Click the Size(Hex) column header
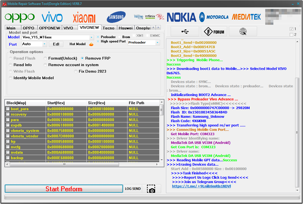 pyautogui.click(x=107, y=103)
